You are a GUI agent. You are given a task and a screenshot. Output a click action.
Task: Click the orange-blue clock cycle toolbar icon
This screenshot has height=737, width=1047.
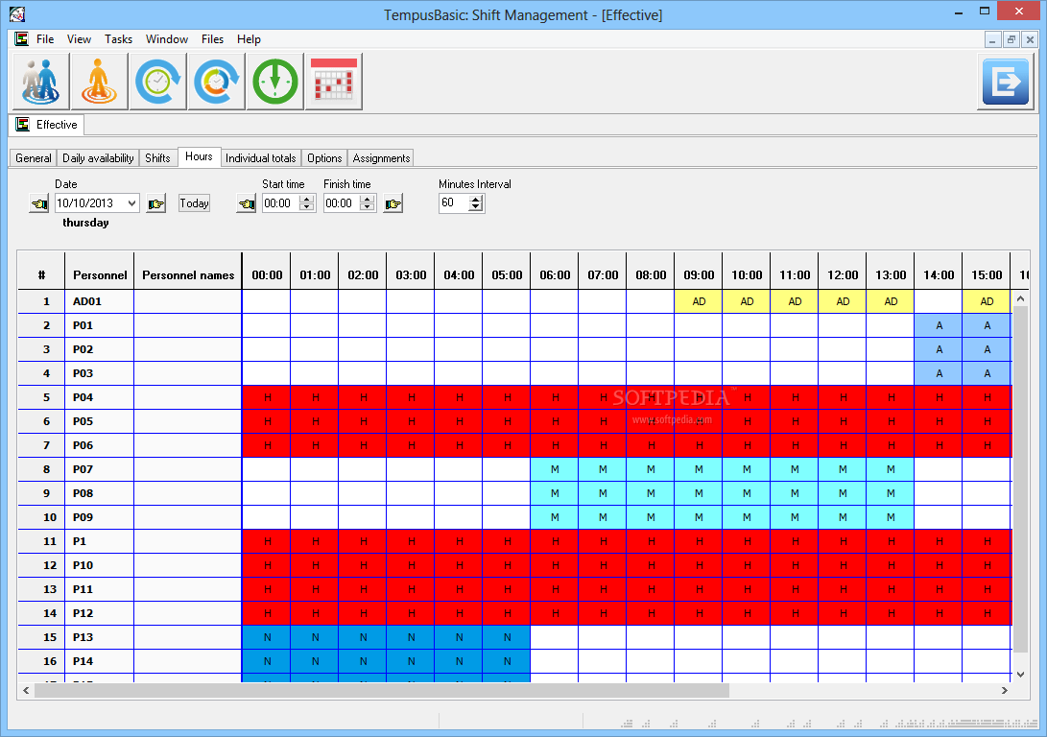(216, 82)
